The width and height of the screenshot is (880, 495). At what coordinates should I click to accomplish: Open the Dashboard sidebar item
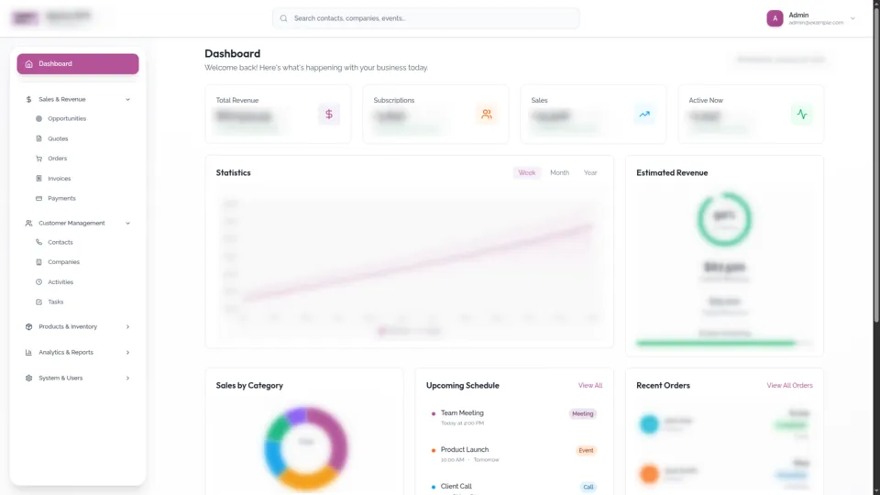(x=77, y=64)
